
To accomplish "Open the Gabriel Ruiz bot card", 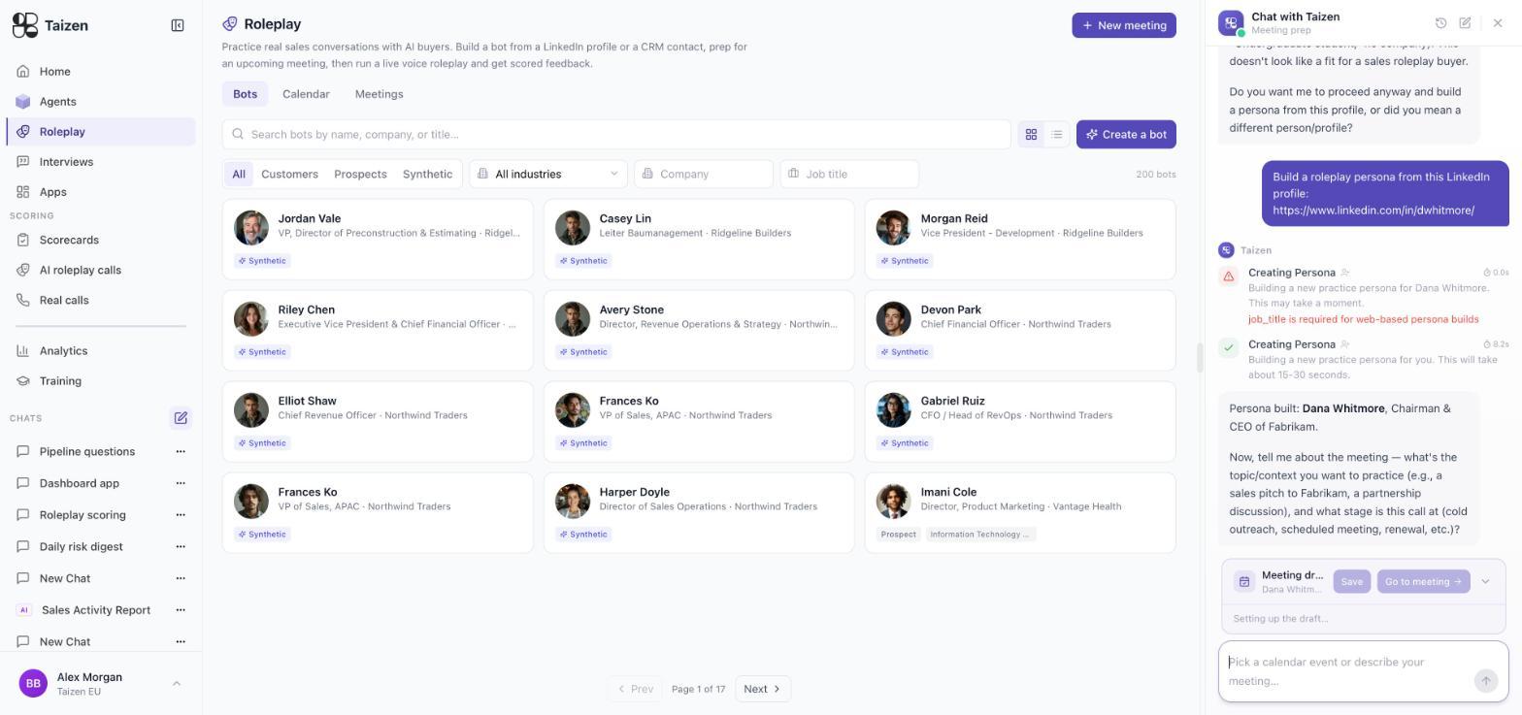I will click(x=1020, y=422).
